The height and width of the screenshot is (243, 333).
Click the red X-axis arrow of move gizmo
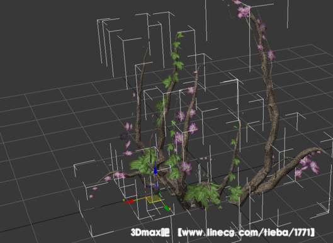[x=129, y=201]
